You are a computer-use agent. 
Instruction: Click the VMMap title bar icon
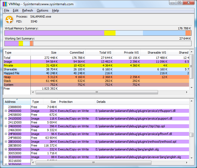point(5,4)
